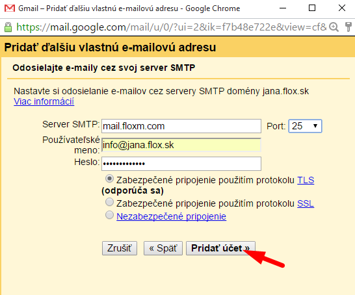
Task: Focus the Server SMTP field with mail.floxm.com
Action: point(181,126)
